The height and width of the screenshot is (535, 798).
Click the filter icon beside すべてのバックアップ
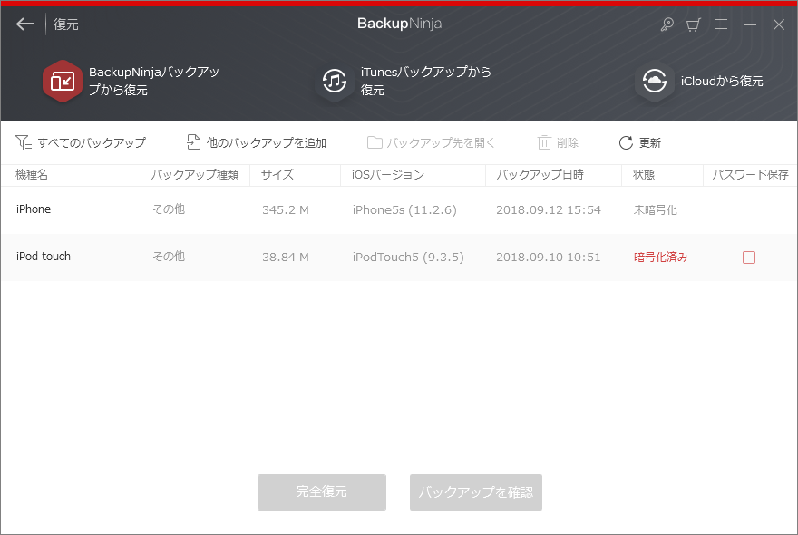(24, 142)
